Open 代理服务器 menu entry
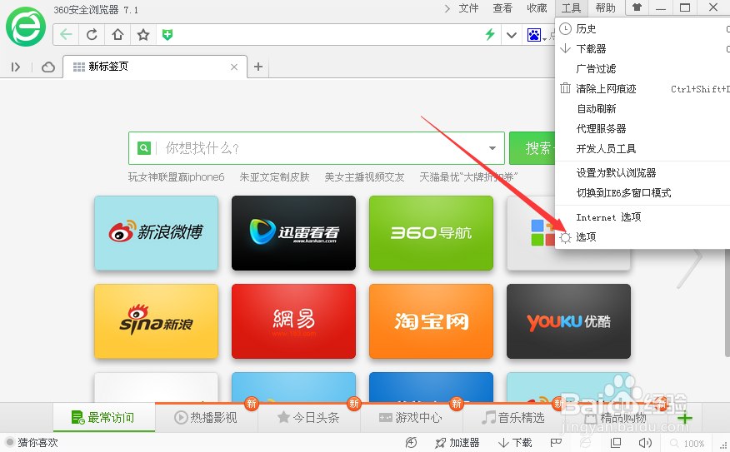The width and height of the screenshot is (730, 452). click(642, 129)
